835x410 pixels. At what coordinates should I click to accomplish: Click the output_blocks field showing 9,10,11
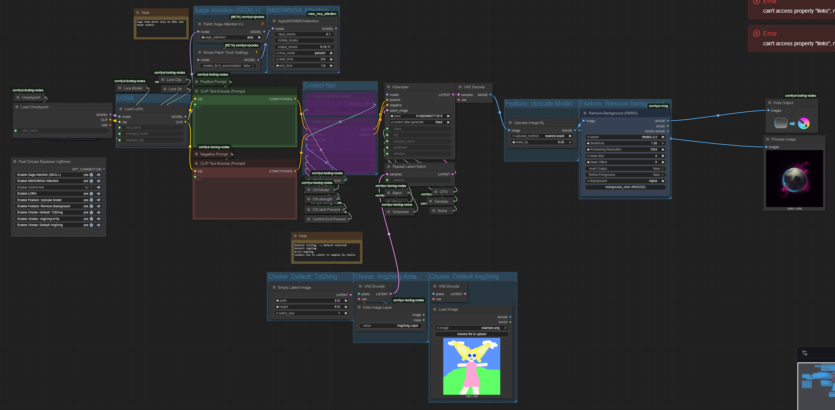(304, 47)
